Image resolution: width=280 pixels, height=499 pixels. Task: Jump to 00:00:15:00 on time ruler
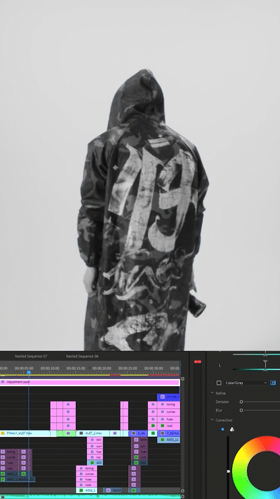(76, 368)
